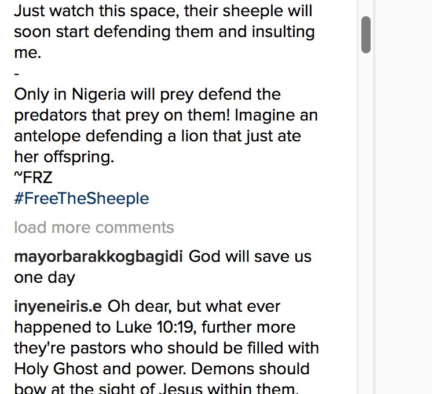Click the ~FRZ signature text
Image resolution: width=432 pixels, height=394 pixels.
(33, 178)
